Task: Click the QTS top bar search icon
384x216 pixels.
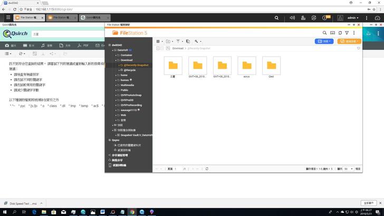Action: [276, 18]
